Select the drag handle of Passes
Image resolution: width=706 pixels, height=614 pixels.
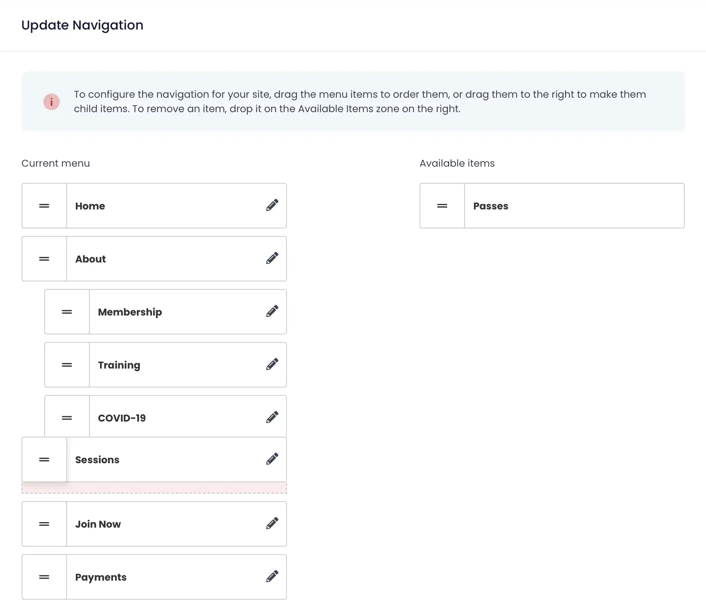pos(442,206)
